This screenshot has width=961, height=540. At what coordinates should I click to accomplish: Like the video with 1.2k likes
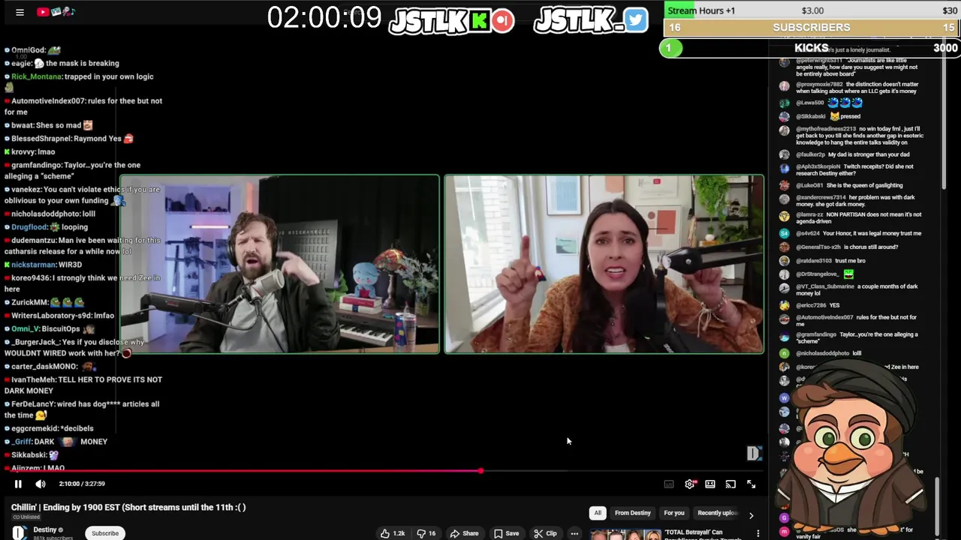pos(393,533)
